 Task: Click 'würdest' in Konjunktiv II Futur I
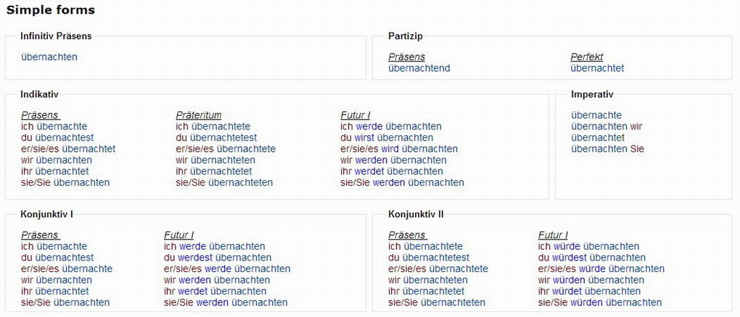tap(570, 258)
